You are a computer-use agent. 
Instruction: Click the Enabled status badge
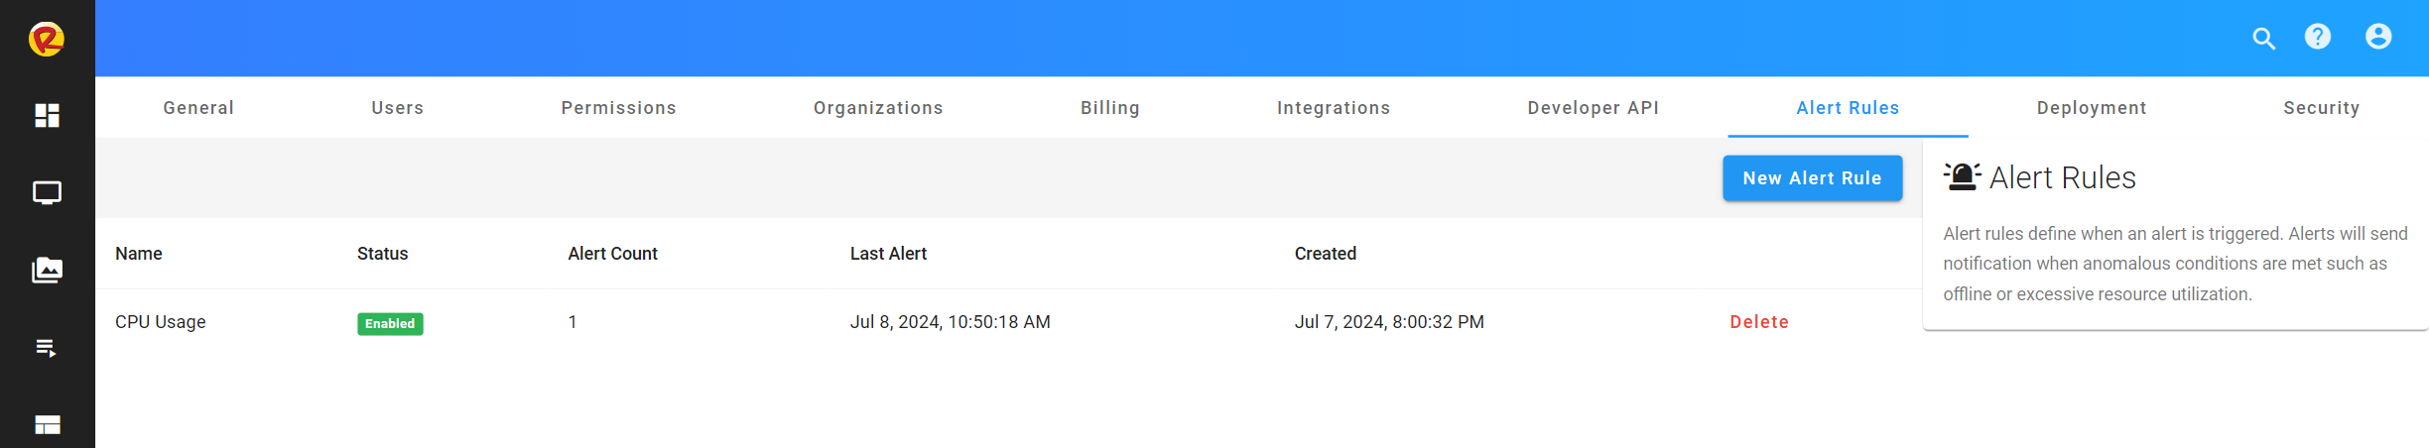(390, 324)
